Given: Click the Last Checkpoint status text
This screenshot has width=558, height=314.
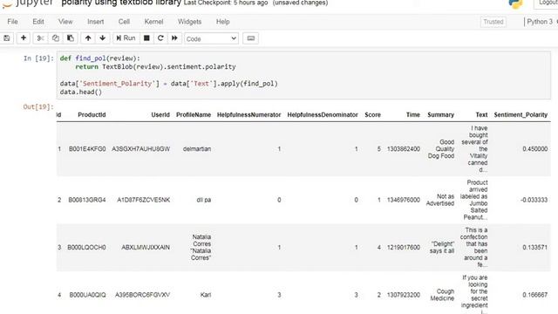Looking at the screenshot, I should pyautogui.click(x=226, y=3).
